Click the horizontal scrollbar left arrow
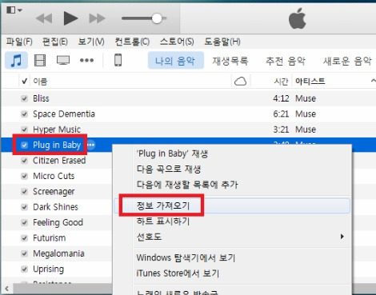376x295 pixels. pos(7,289)
